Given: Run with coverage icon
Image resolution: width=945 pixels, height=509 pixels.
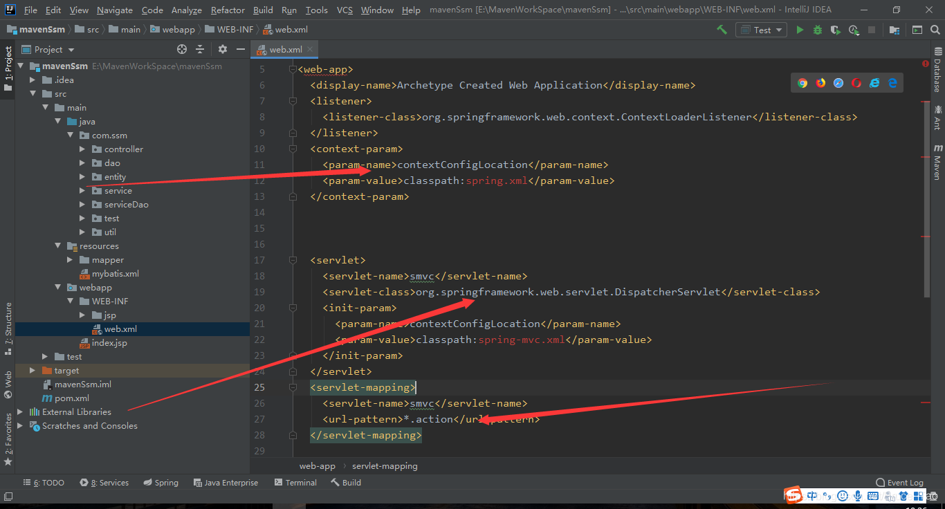Looking at the screenshot, I should pos(836,30).
